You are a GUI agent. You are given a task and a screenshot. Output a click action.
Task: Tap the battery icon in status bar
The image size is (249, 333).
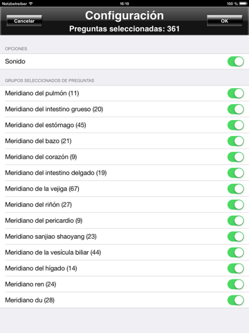tap(243, 3)
